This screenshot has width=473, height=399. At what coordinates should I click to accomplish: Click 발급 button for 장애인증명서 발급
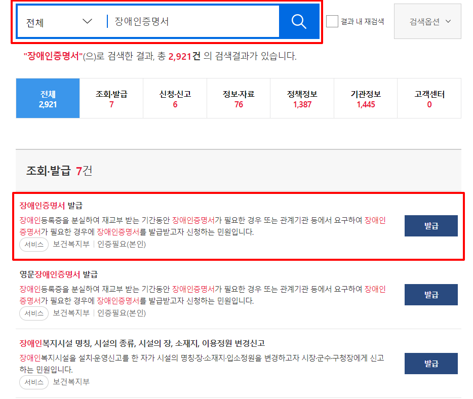430,226
